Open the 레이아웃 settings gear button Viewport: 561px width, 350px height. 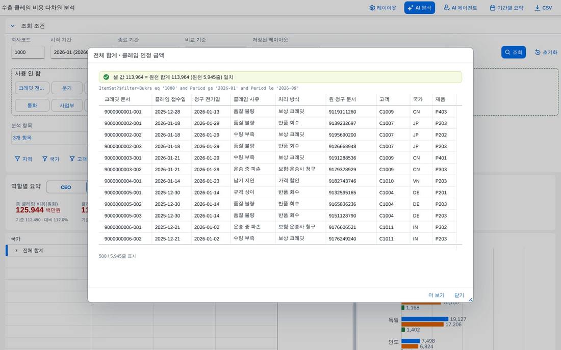[382, 8]
